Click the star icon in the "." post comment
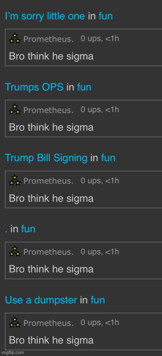The height and width of the screenshot is (356, 162). (x=15, y=251)
